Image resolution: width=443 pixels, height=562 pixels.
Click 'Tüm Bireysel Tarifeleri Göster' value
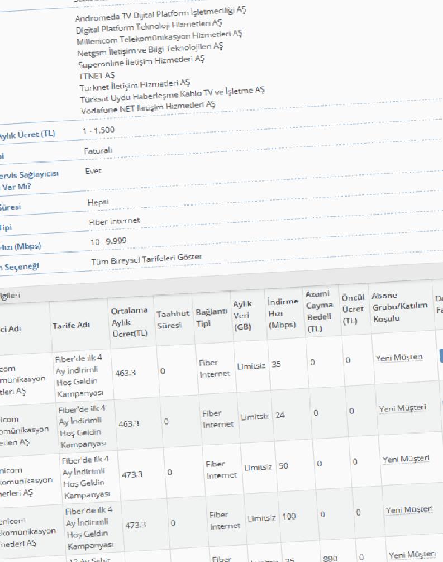(x=147, y=259)
